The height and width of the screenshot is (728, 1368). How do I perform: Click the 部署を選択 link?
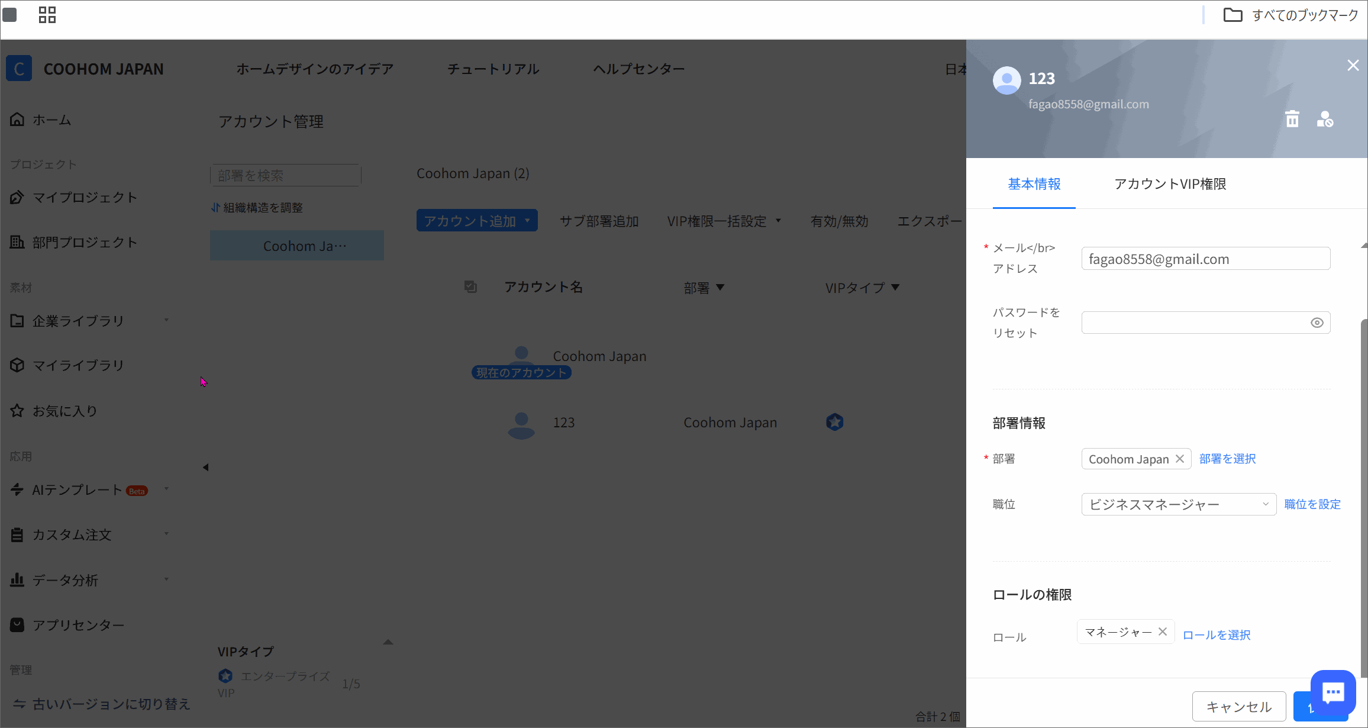1227,459
